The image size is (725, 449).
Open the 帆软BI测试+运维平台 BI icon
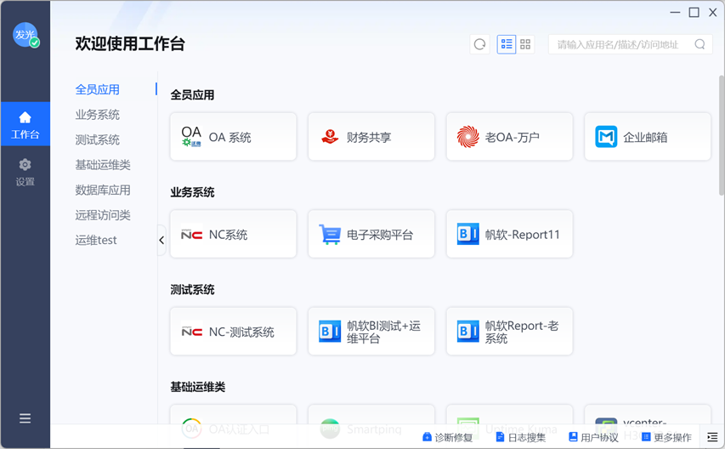coord(330,332)
